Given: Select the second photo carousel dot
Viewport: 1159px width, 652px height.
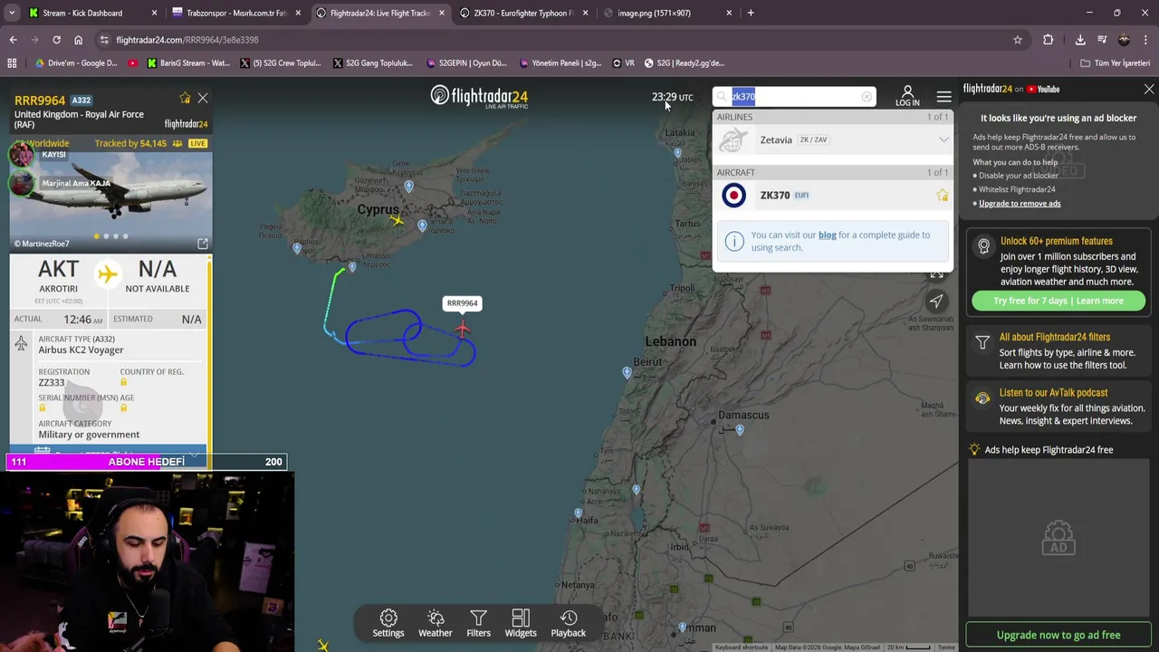Looking at the screenshot, I should pos(106,236).
